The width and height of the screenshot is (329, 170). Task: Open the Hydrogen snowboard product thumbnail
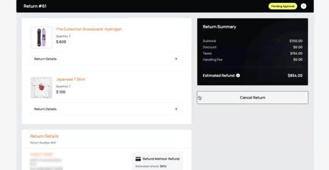(41, 37)
